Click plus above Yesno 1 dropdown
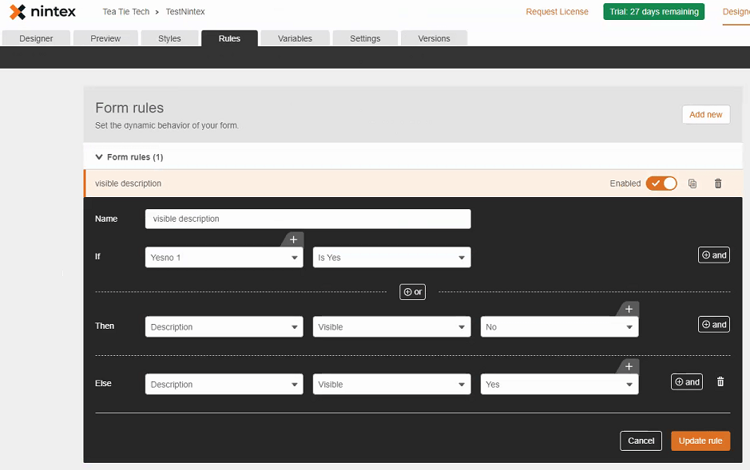The image size is (750, 470). pyautogui.click(x=293, y=239)
